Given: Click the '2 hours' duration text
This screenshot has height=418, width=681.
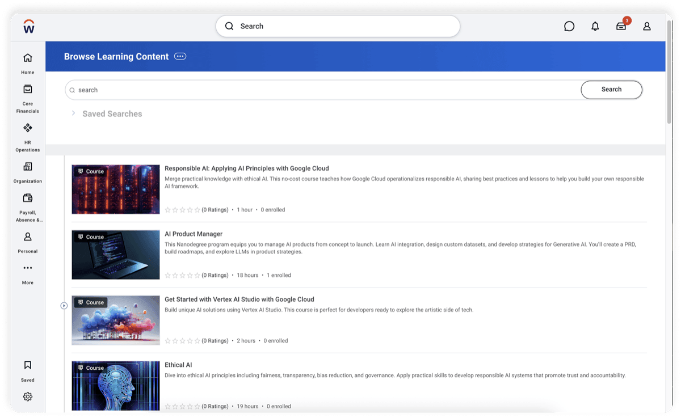Looking at the screenshot, I should 246,341.
